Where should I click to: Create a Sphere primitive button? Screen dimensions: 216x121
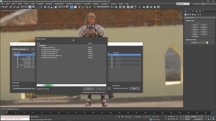(x=195, y=27)
